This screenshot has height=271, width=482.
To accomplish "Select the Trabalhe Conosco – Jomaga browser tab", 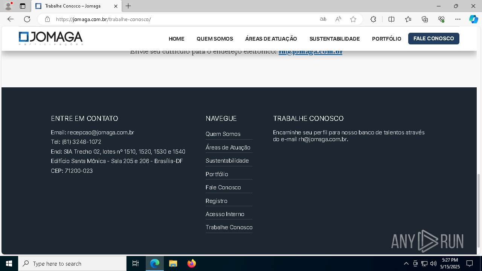I will 76,6.
